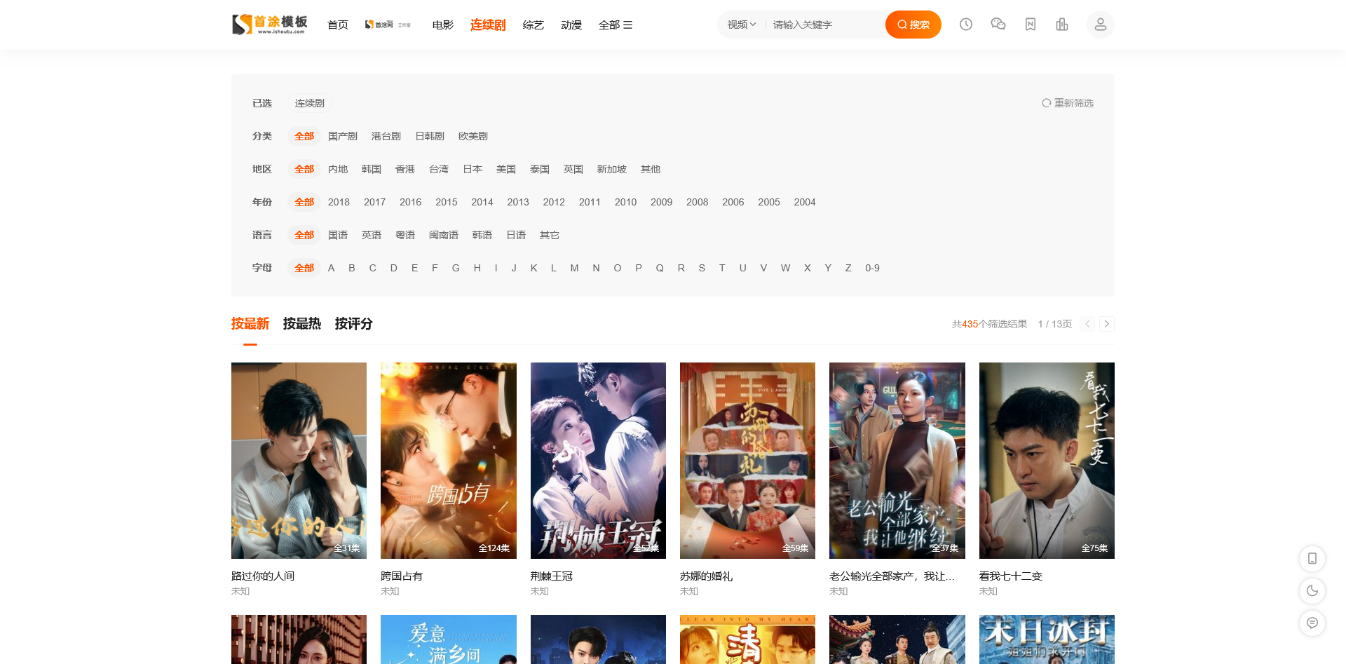Open the feedback chat bubble icon

pyautogui.click(x=1312, y=623)
